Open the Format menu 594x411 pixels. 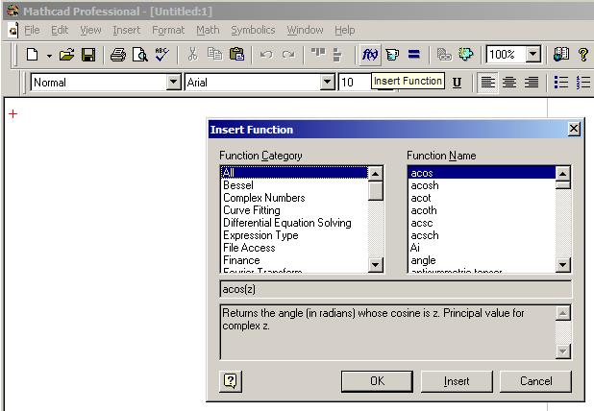[x=168, y=31]
